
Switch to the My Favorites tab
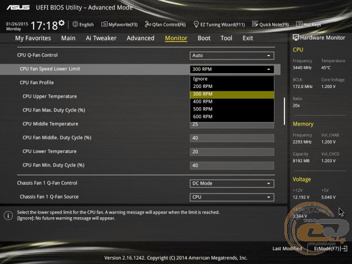(33, 38)
